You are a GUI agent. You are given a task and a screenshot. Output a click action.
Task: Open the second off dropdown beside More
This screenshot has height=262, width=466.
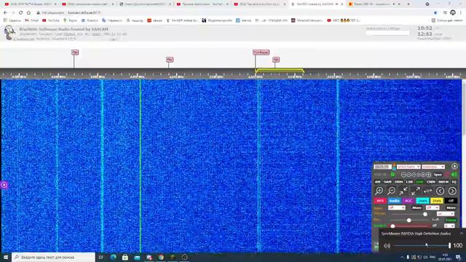433,207
